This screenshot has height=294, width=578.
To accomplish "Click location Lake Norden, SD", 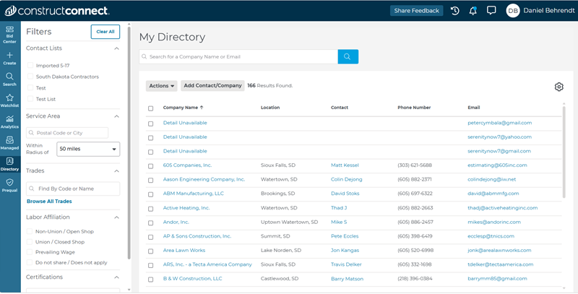I will 281,250.
